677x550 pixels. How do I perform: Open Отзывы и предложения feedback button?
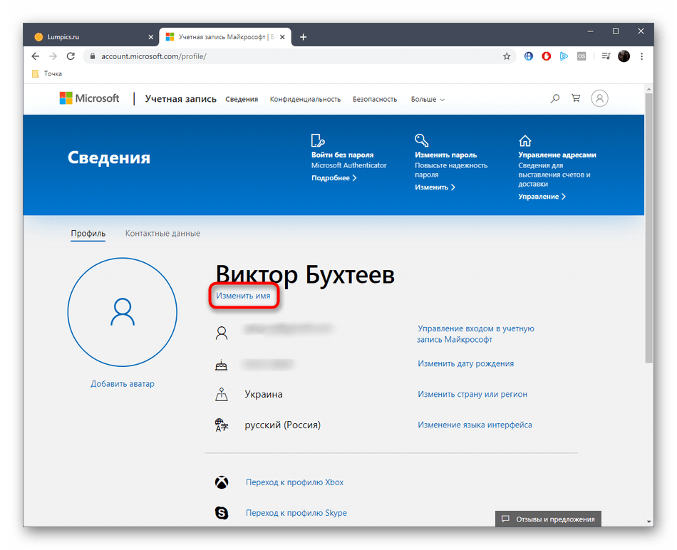pos(548,519)
